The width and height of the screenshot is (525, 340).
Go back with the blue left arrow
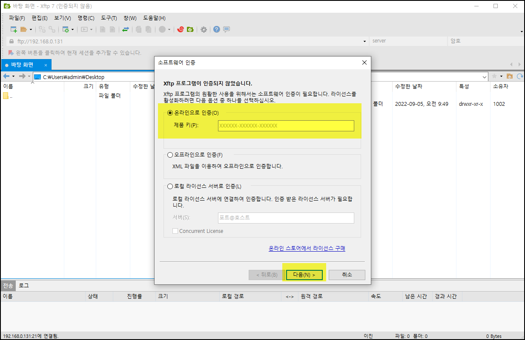(x=6, y=76)
